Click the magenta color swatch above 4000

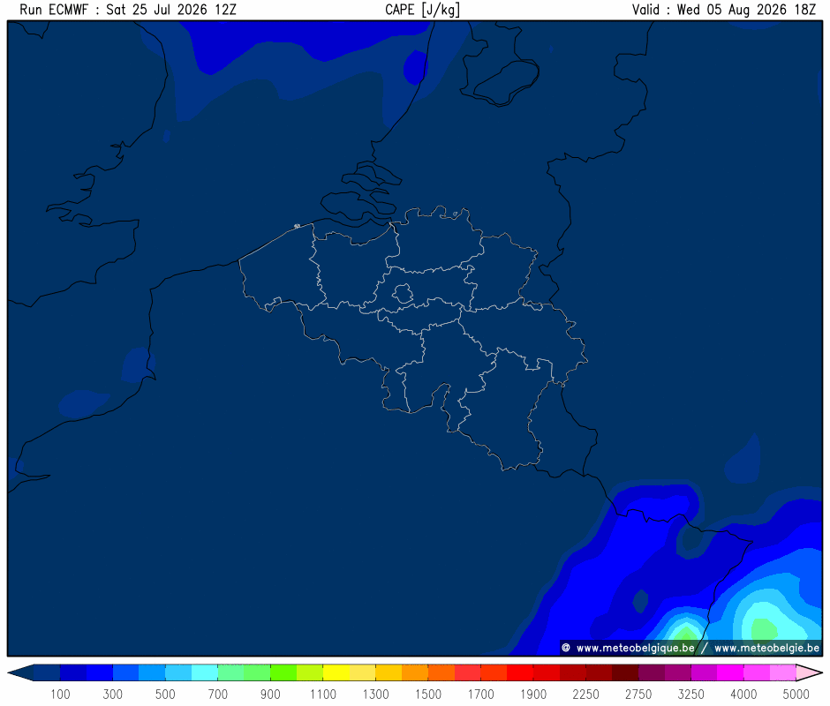pos(730,672)
